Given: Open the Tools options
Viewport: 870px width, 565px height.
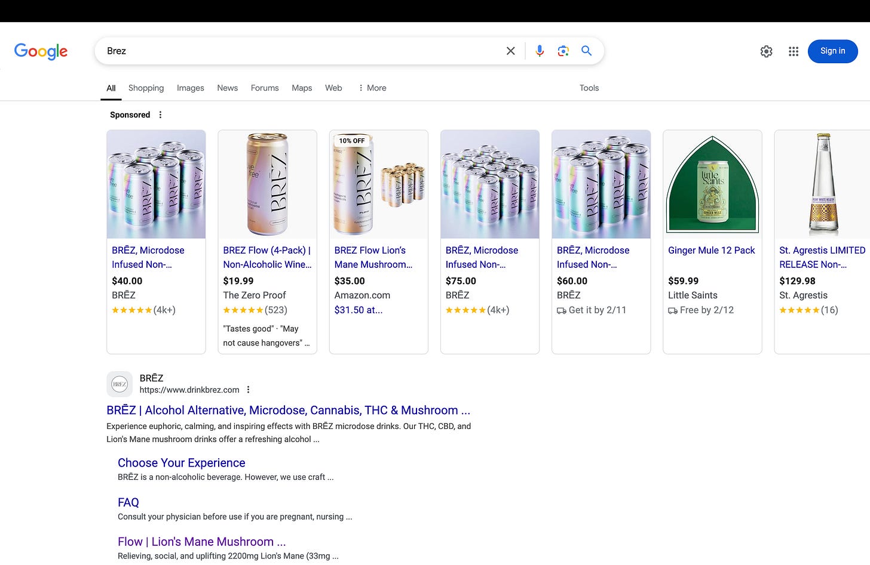Looking at the screenshot, I should (x=589, y=88).
